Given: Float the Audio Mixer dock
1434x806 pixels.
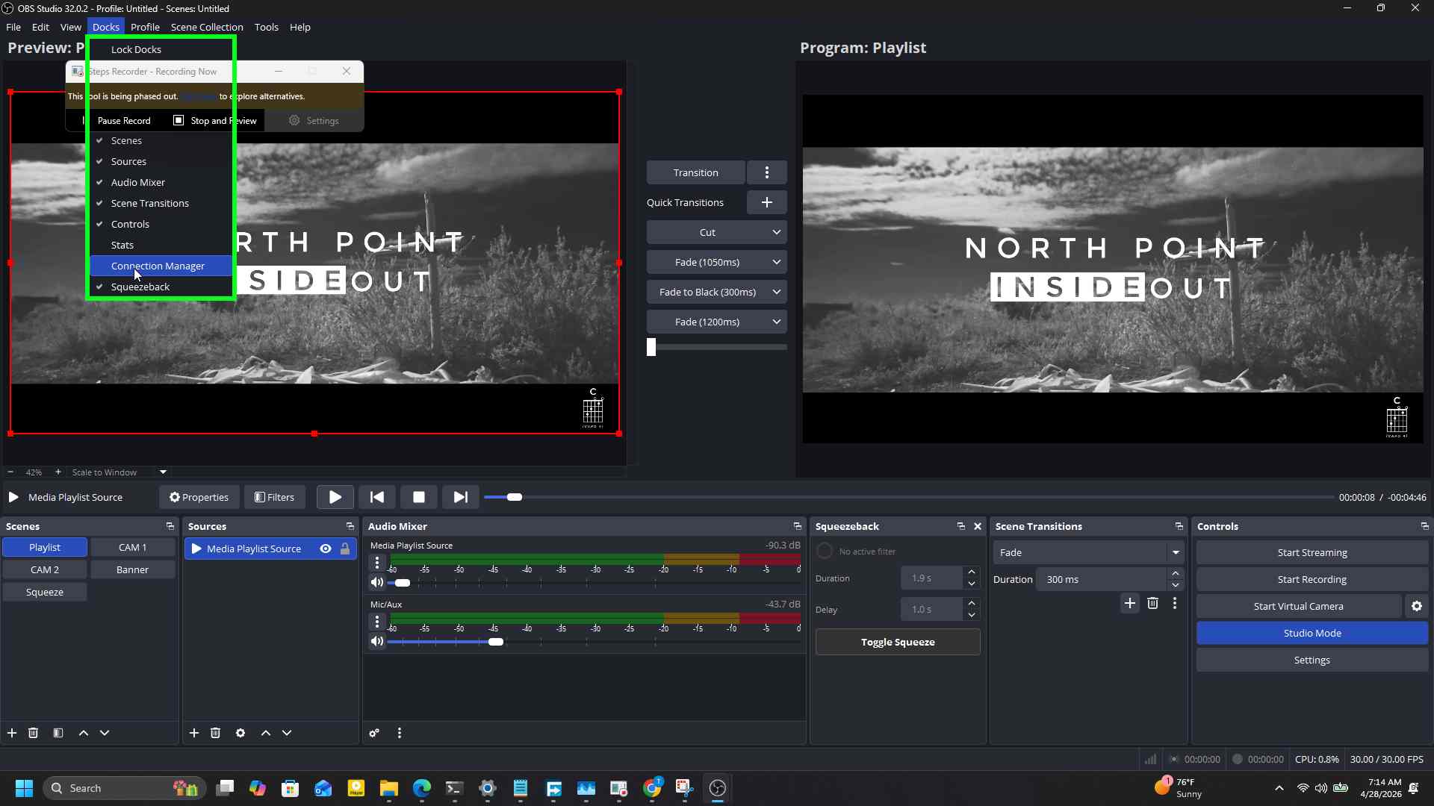Looking at the screenshot, I should point(798,526).
